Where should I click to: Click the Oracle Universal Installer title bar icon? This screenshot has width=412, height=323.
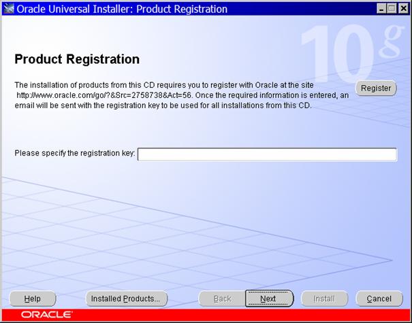click(8, 9)
